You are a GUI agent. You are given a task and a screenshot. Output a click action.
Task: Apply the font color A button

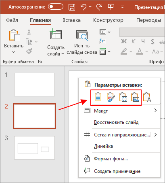point(140,51)
